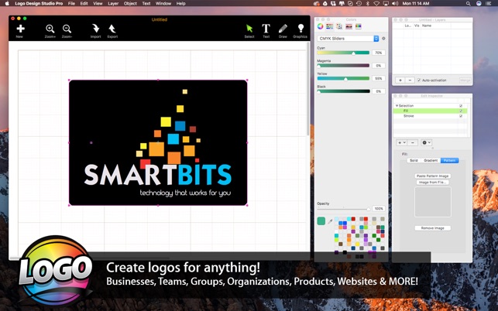Click the Zoom+ magnifier icon

[50, 29]
